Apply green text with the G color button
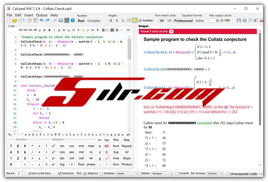Viewport: 268px width, 182px height. coord(83,30)
